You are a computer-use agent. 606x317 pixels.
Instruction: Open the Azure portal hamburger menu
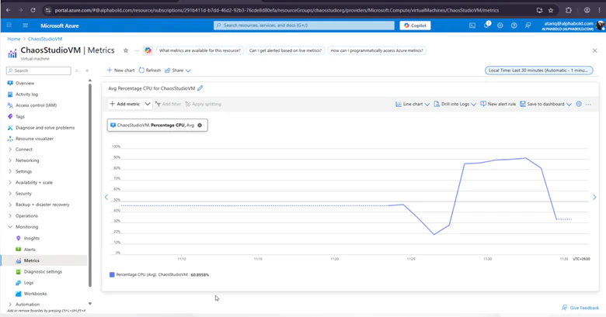[26, 26]
